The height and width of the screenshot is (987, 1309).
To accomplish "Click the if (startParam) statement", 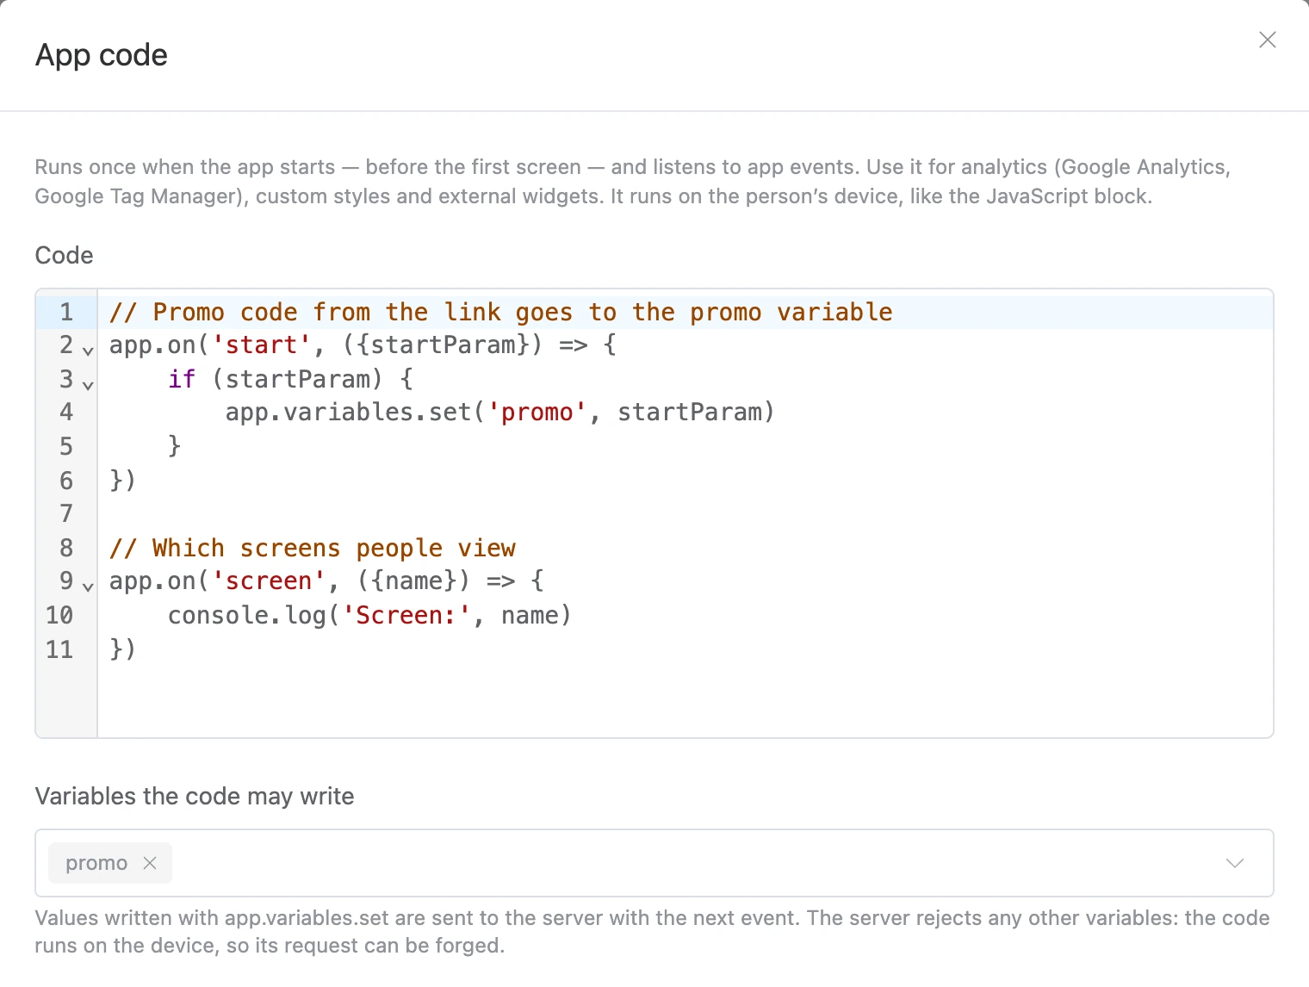I will pos(290,379).
